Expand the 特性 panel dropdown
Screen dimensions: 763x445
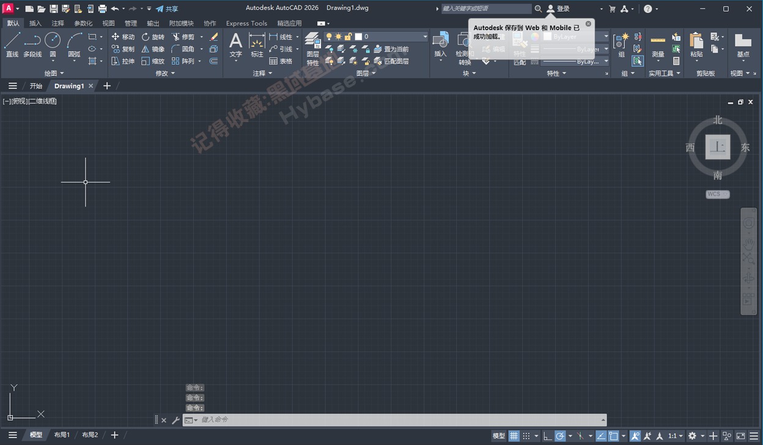[x=556, y=73]
